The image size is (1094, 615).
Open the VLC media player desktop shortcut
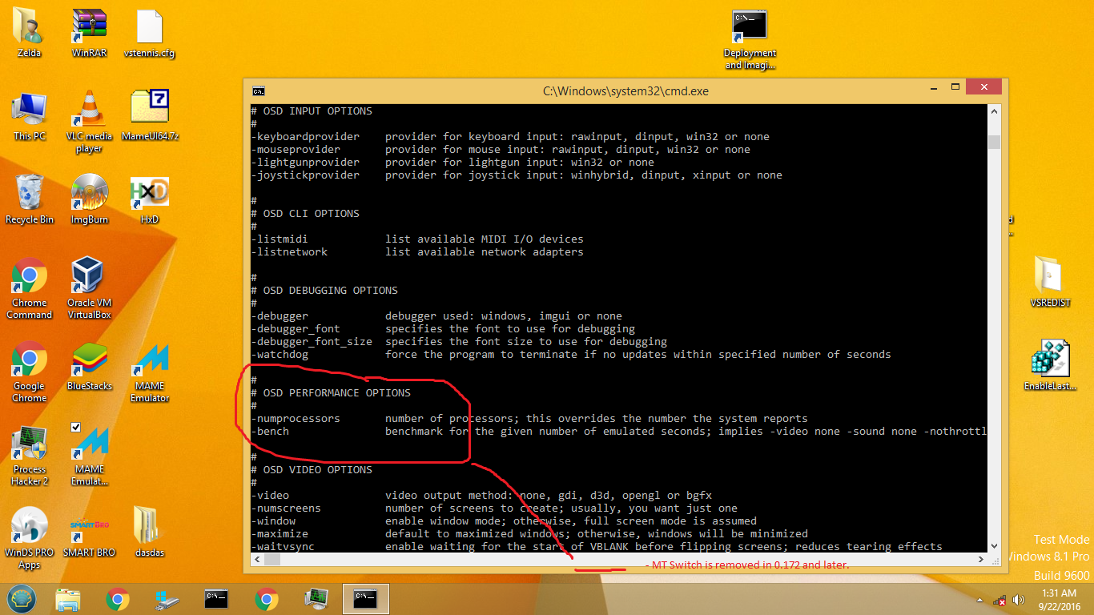[x=89, y=112]
